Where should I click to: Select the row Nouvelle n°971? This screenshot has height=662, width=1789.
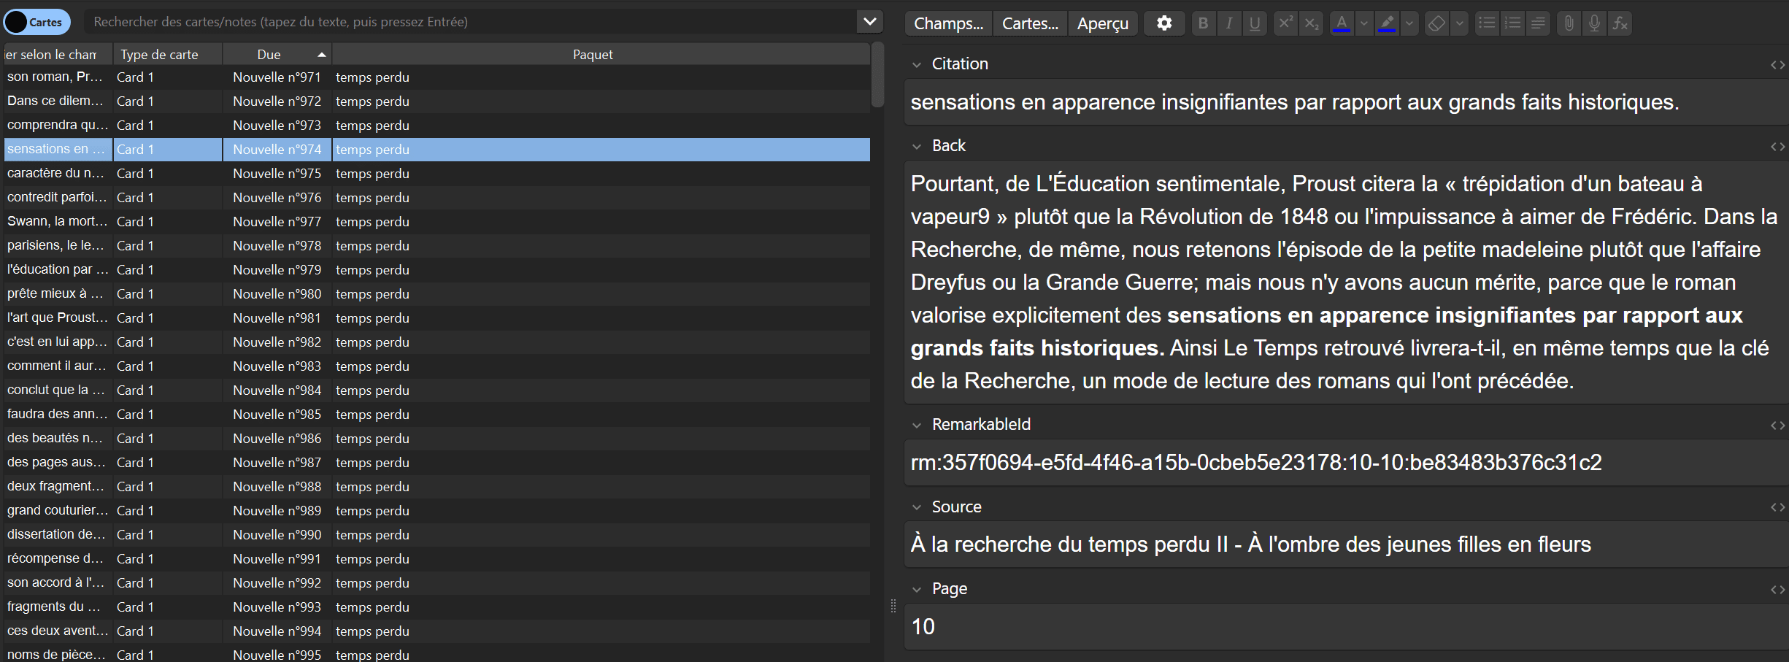pos(436,77)
